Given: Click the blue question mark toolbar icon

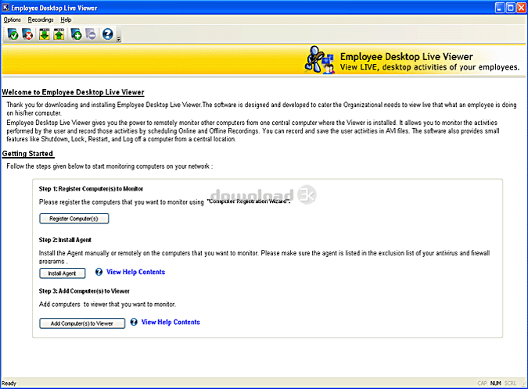Looking at the screenshot, I should click(x=108, y=34).
